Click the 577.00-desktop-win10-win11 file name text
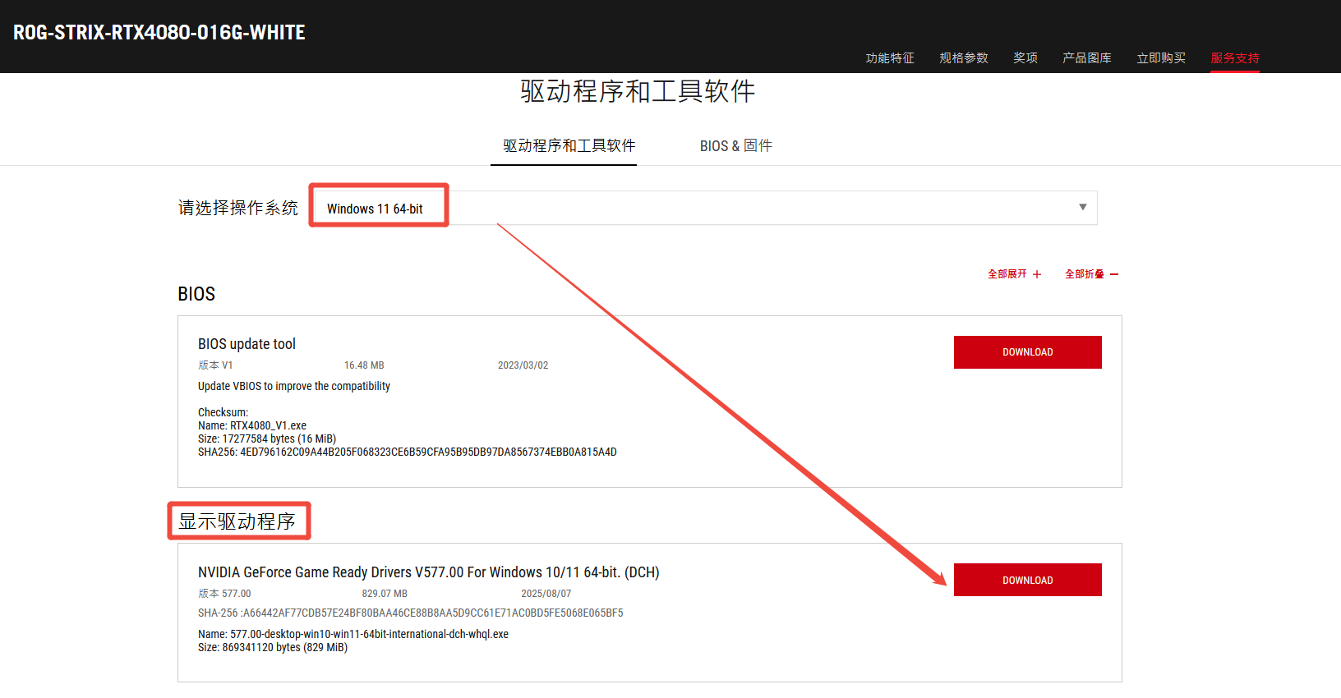Viewport: 1341px width, 698px height. [369, 634]
